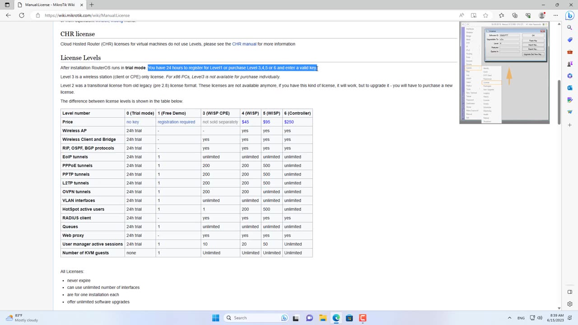
Task: Click the taskbar Search box
Action: coord(256,318)
